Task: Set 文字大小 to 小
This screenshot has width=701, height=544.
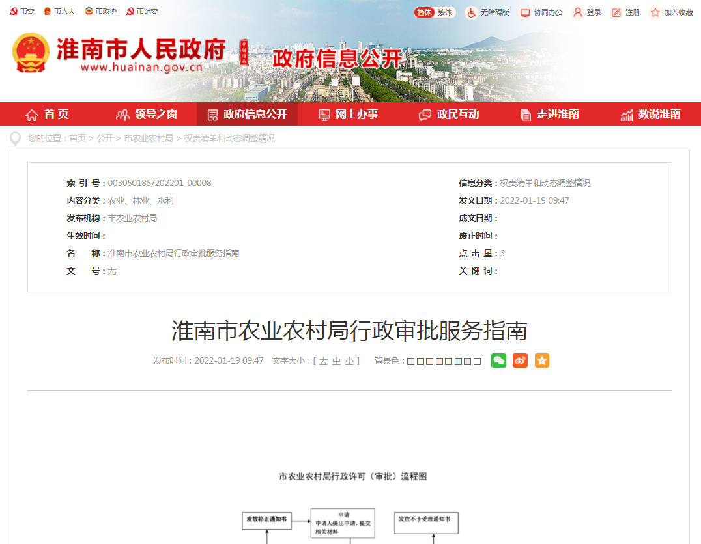Action: point(349,360)
